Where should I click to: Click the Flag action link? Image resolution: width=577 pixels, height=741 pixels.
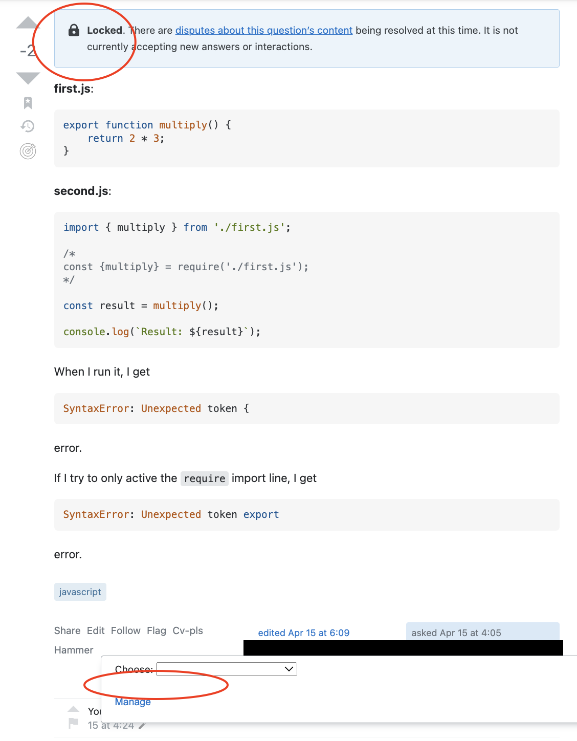(x=157, y=630)
